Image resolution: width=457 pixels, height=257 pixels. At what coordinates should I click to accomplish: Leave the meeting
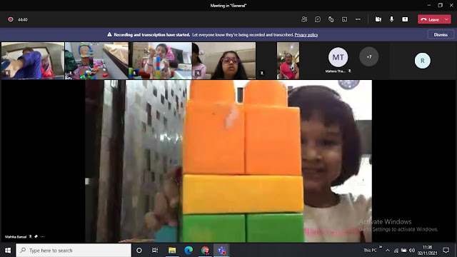coord(430,19)
